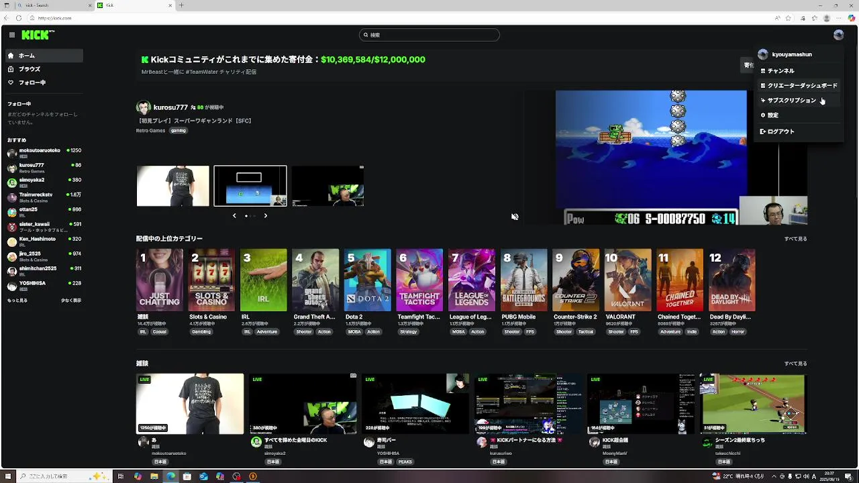
Task: Expand recommended list with もっと見る
Action: click(x=17, y=301)
